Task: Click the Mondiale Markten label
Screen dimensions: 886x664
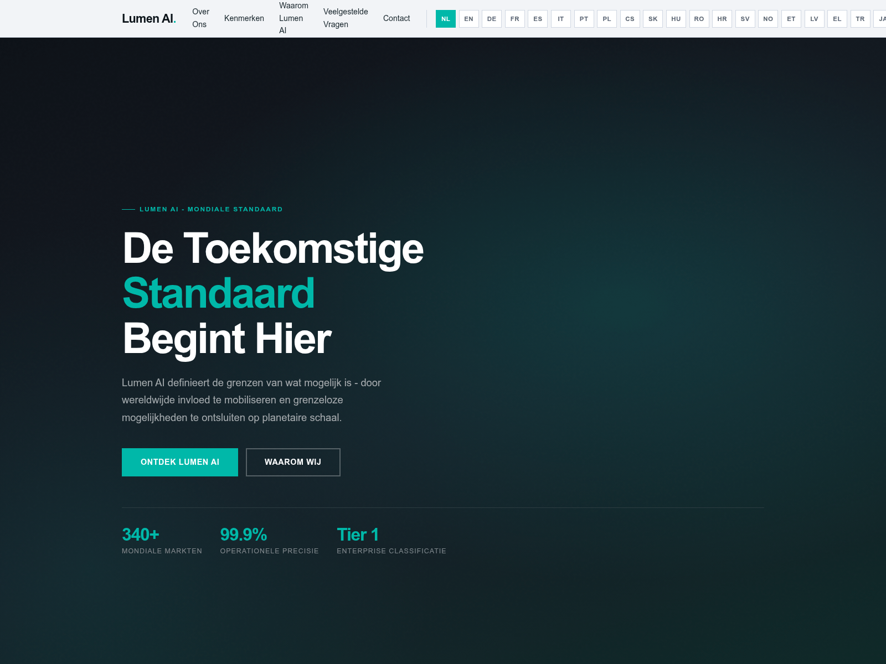Action: 162,551
